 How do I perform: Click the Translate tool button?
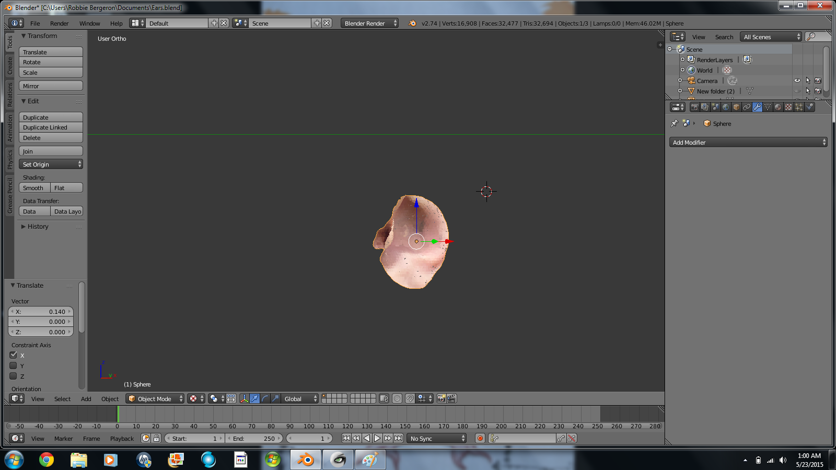pyautogui.click(x=51, y=52)
